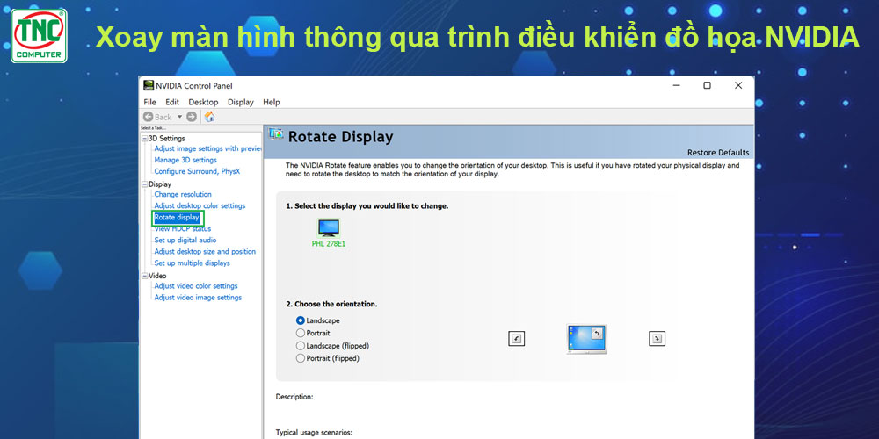Image resolution: width=879 pixels, height=439 pixels.
Task: Select the Landscape orientation option
Action: coord(318,320)
